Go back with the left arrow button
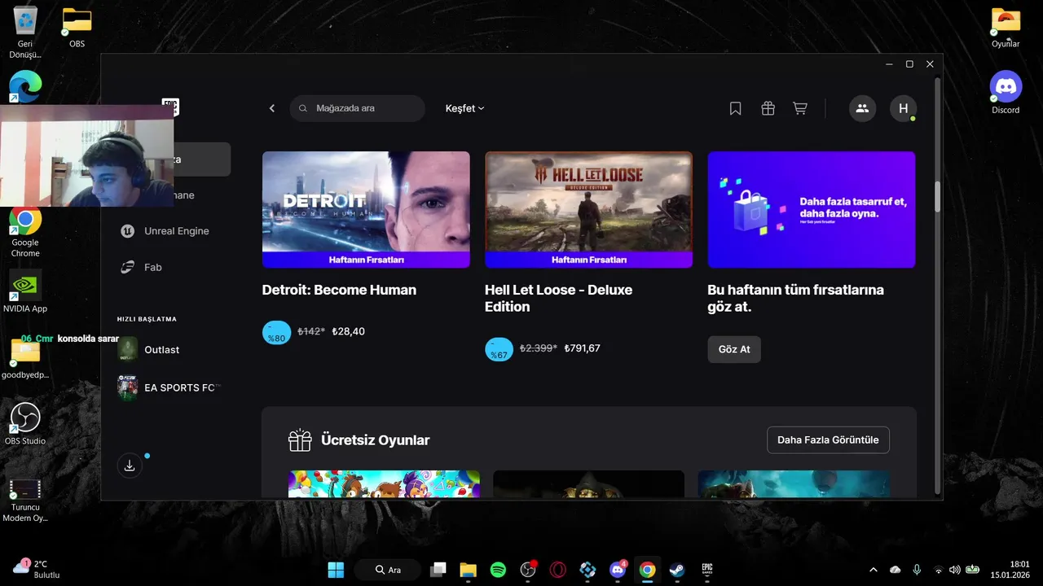The height and width of the screenshot is (586, 1043). pyautogui.click(x=272, y=108)
